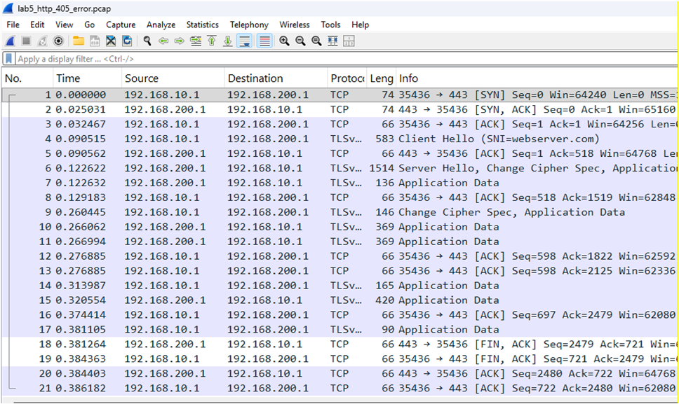Reload the capture file icon

point(127,41)
